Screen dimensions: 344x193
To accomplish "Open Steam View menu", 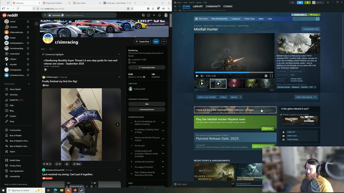I will coord(185,2).
